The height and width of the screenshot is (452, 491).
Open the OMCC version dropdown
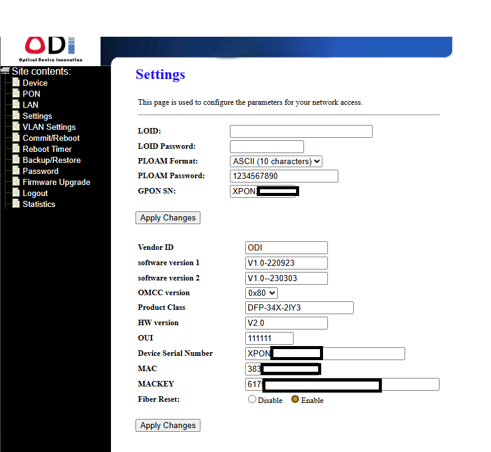click(x=261, y=293)
